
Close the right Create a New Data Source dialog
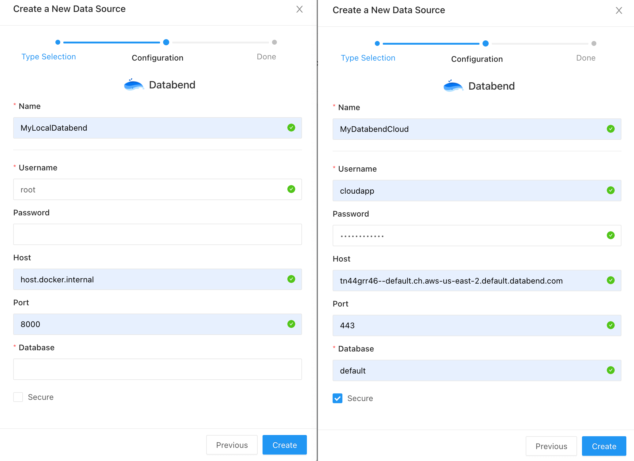619,10
